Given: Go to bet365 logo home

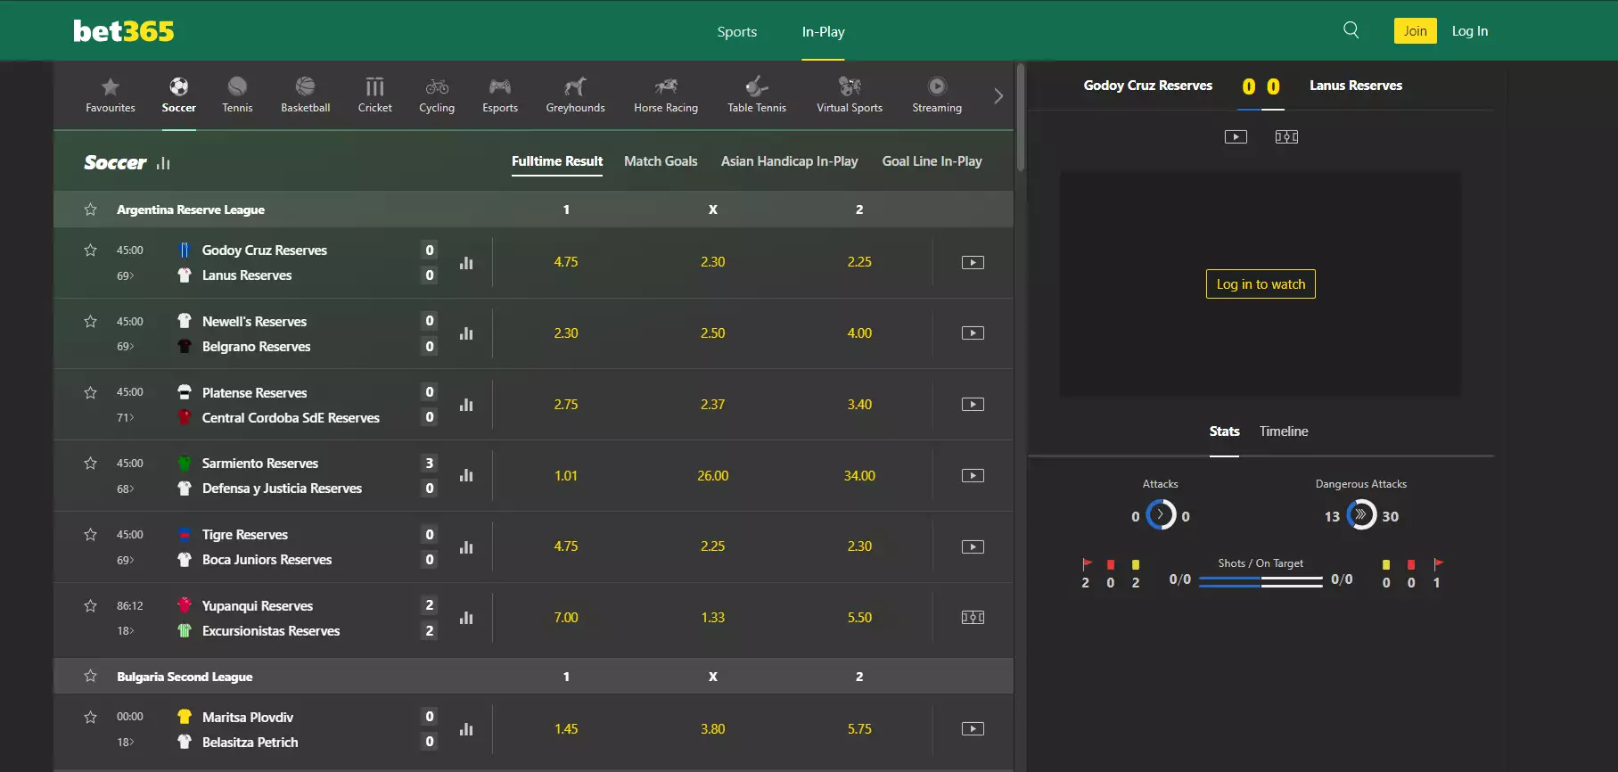Looking at the screenshot, I should coord(124,31).
